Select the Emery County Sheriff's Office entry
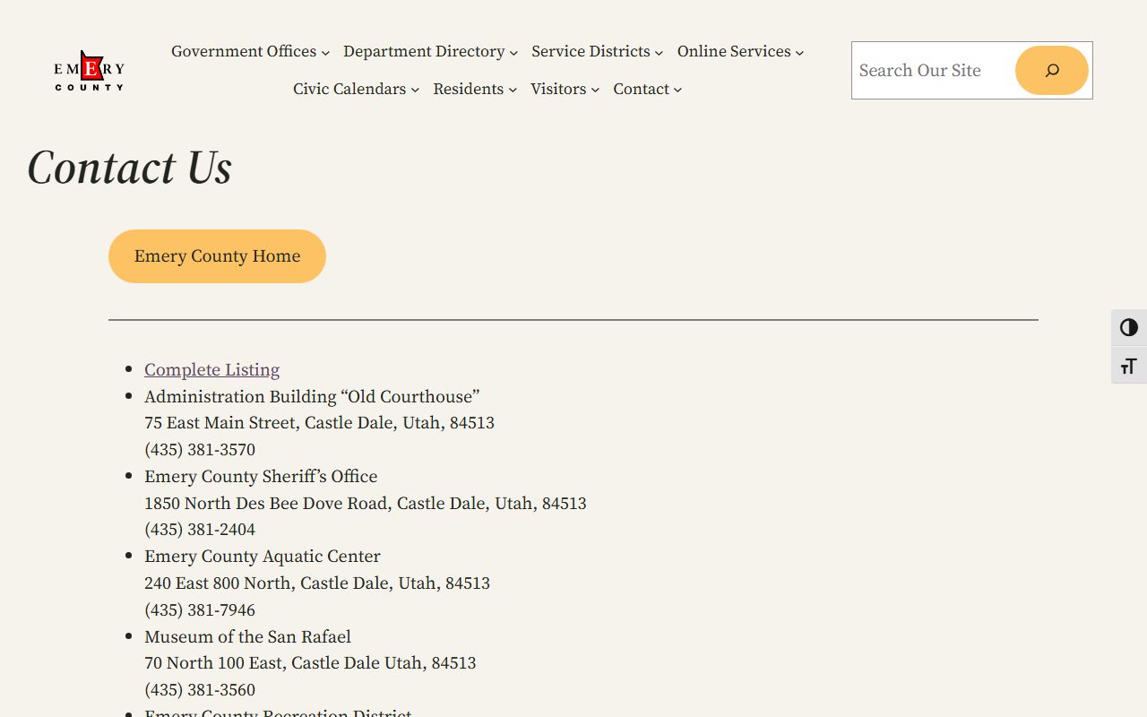Image resolution: width=1147 pixels, height=717 pixels. pos(261,477)
